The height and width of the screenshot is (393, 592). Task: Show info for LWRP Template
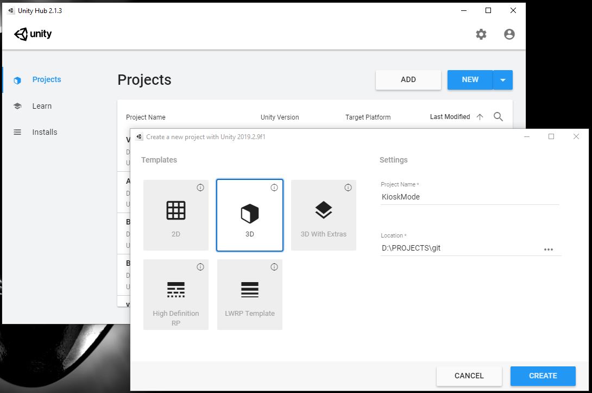(274, 267)
